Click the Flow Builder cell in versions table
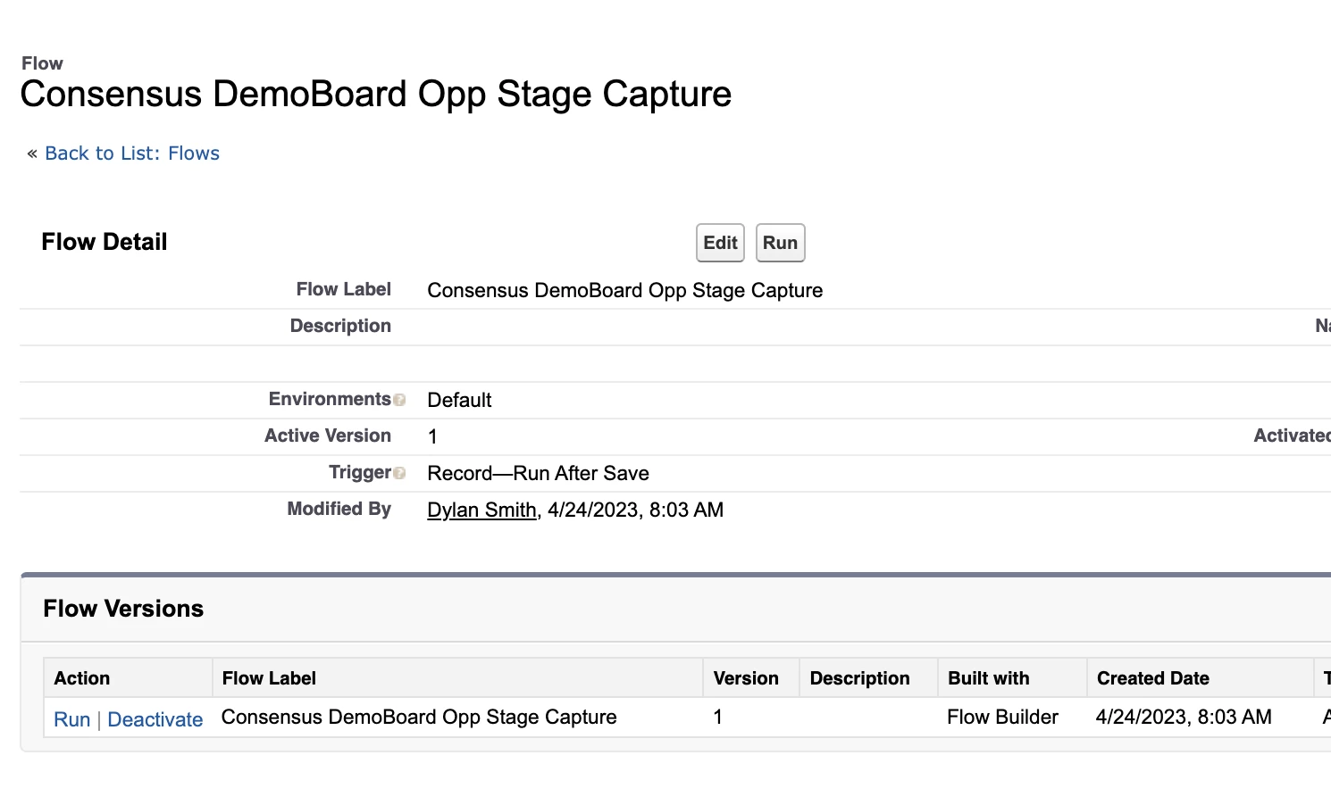The width and height of the screenshot is (1331, 805). click(1002, 718)
